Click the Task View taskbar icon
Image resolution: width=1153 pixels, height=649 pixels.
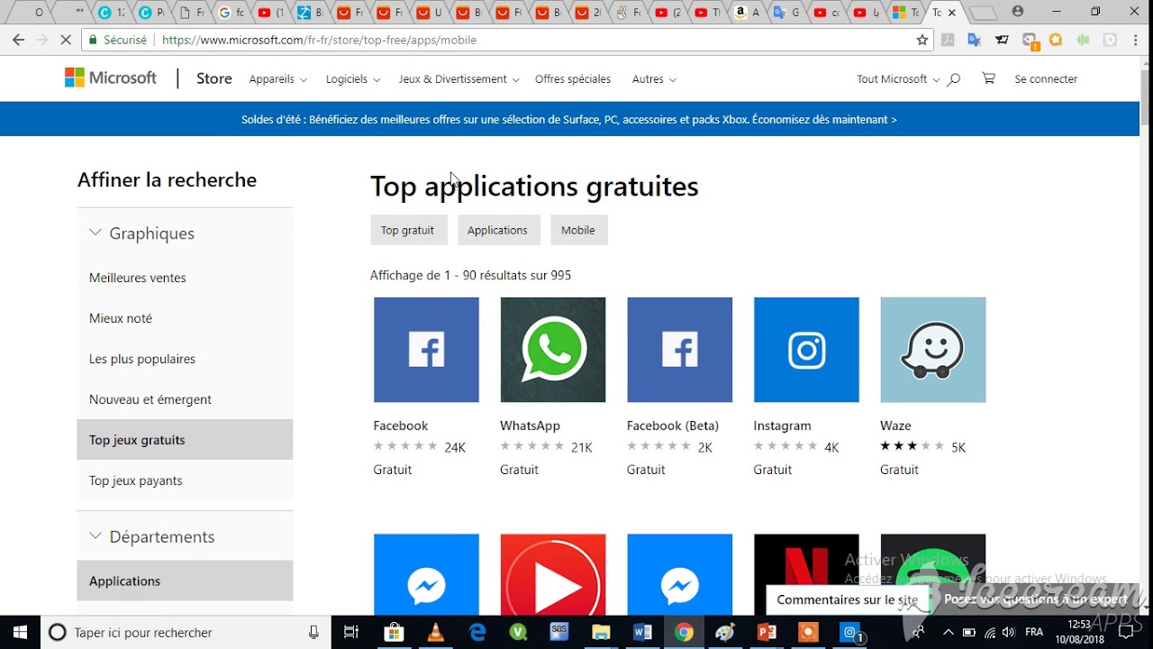point(351,633)
